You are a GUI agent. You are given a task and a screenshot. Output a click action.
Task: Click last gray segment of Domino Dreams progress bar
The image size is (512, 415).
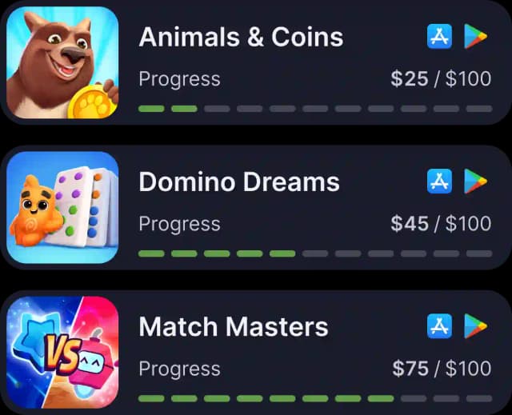(479, 253)
